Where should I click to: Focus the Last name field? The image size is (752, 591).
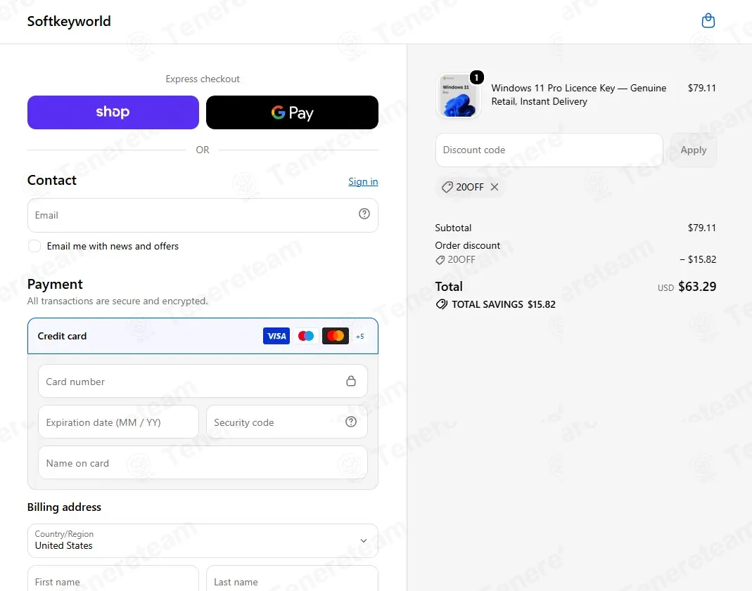tap(292, 580)
